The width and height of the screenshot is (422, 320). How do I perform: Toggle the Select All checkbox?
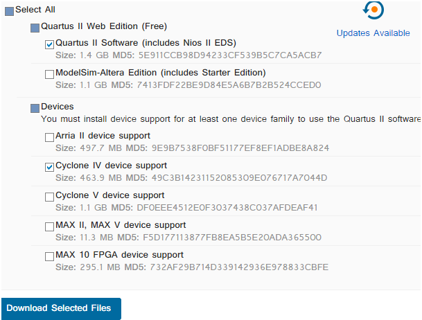tap(10, 11)
